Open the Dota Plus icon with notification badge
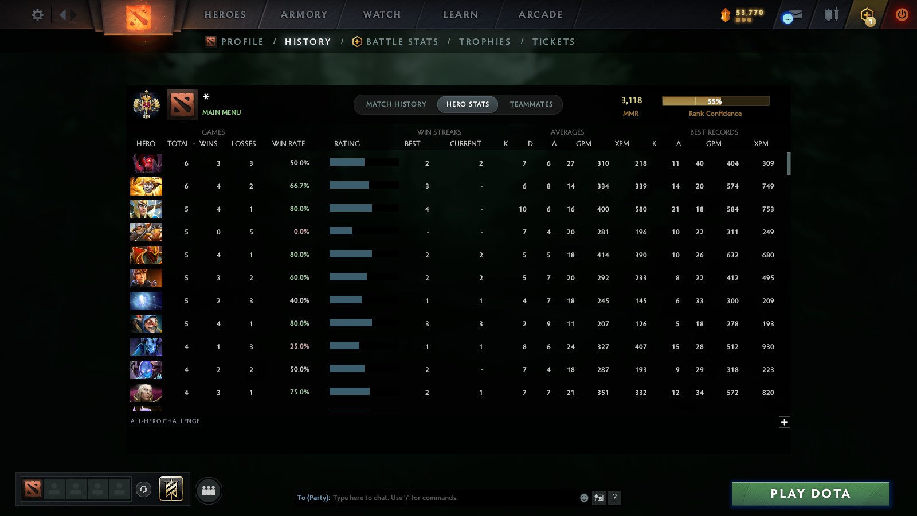 867,15
